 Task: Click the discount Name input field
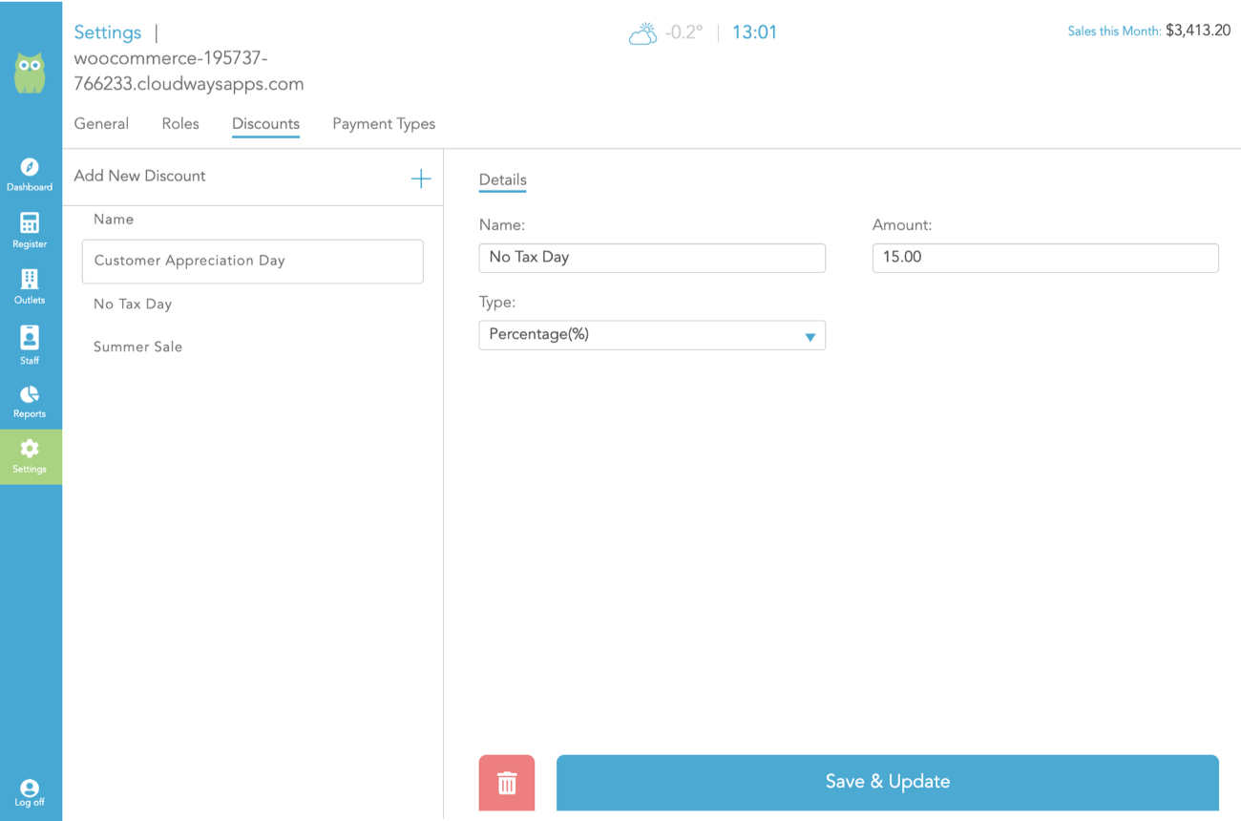coord(652,258)
